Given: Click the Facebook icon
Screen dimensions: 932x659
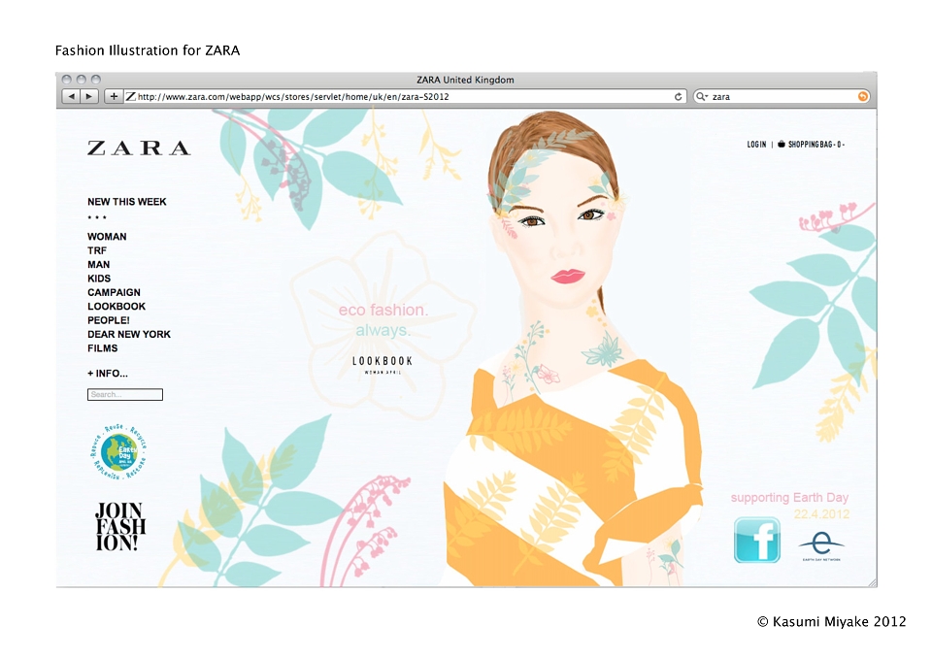Looking at the screenshot, I should (x=756, y=541).
